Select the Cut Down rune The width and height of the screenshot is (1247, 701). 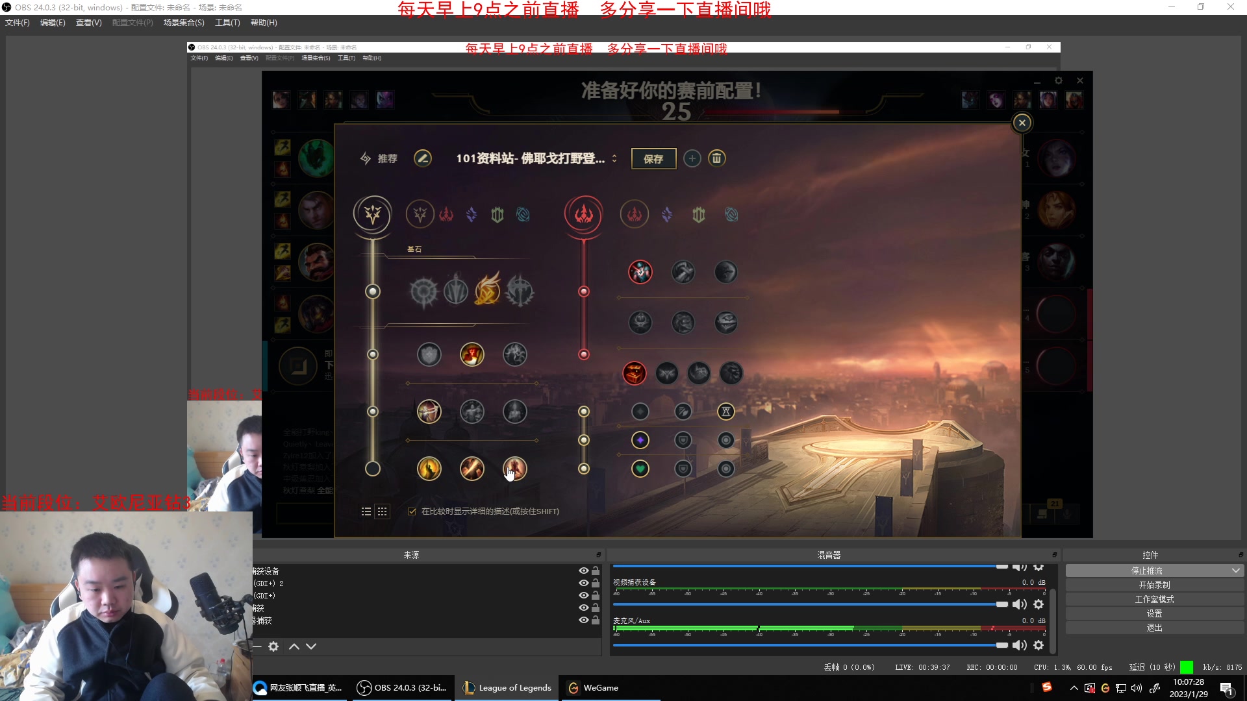[472, 469]
